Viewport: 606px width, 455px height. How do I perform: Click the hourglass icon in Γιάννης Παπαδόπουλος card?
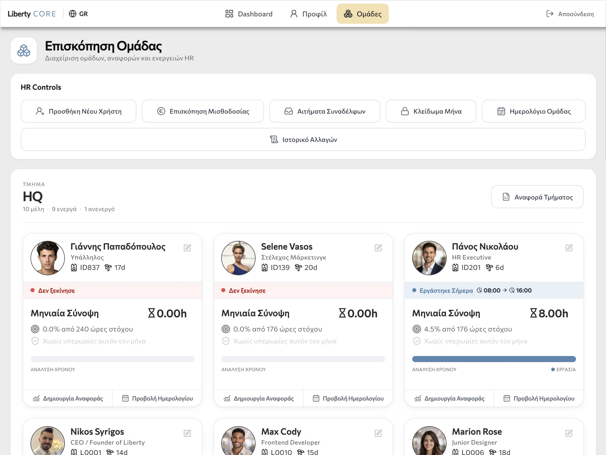click(151, 313)
